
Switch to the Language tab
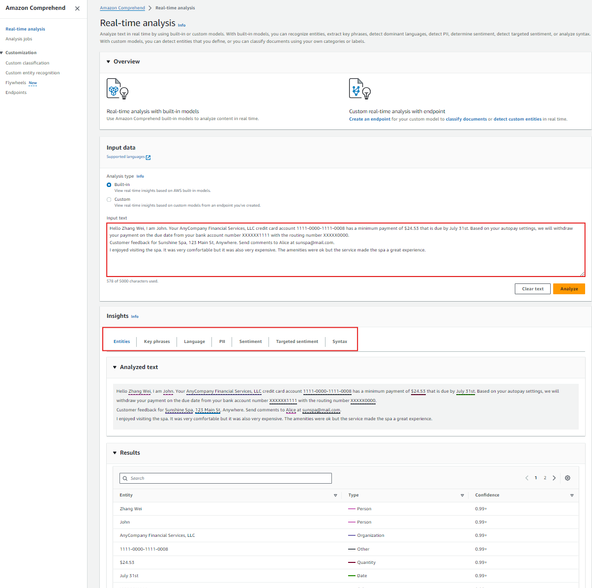[194, 341]
